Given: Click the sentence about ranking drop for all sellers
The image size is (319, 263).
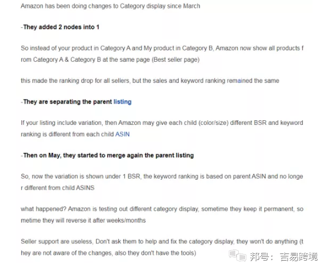Looking at the screenshot, I should [150, 81].
